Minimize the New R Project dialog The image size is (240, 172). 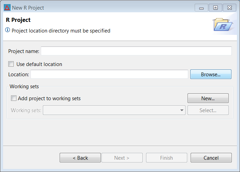point(201,8)
